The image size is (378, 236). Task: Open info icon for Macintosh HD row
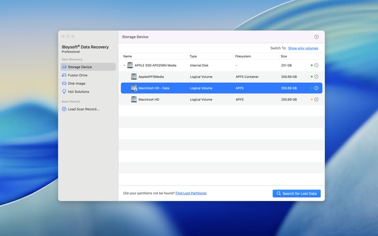[316, 99]
